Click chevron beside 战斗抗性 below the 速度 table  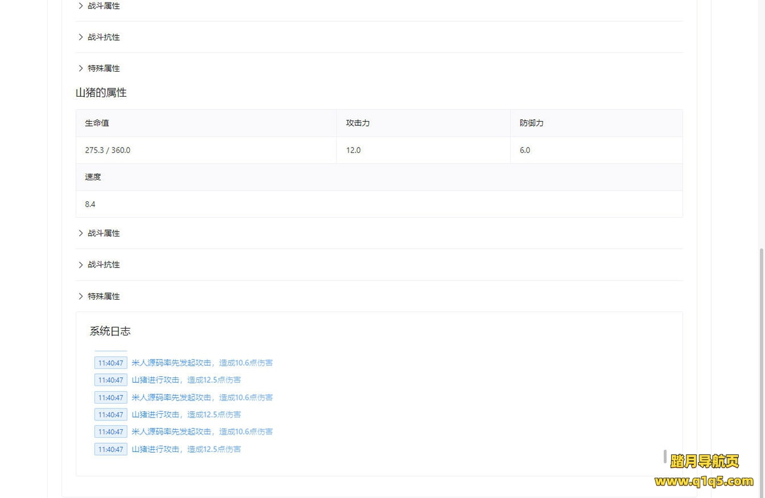(x=81, y=265)
